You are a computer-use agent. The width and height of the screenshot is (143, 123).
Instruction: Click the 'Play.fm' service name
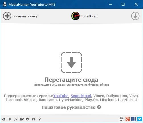91,100
